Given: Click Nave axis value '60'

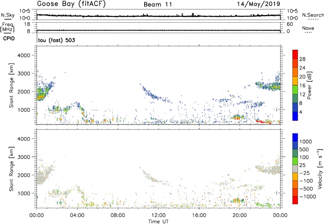Looking at the screenshot, I should click(x=290, y=24).
